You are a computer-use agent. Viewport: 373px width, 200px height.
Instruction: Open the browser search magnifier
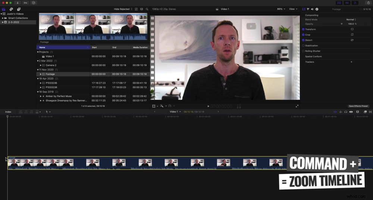(147, 9)
